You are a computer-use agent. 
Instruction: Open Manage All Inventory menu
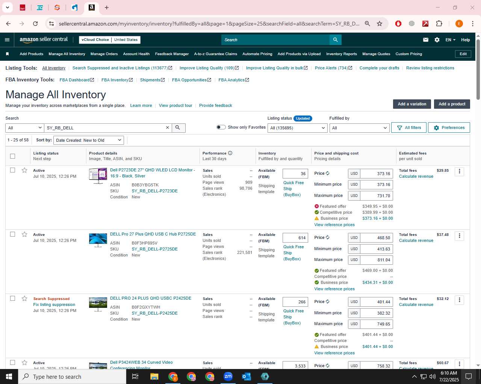click(x=67, y=54)
